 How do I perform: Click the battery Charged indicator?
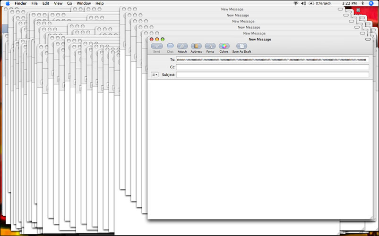pos(319,3)
